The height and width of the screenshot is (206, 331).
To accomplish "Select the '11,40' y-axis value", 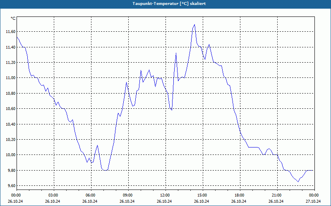I will (10, 47).
